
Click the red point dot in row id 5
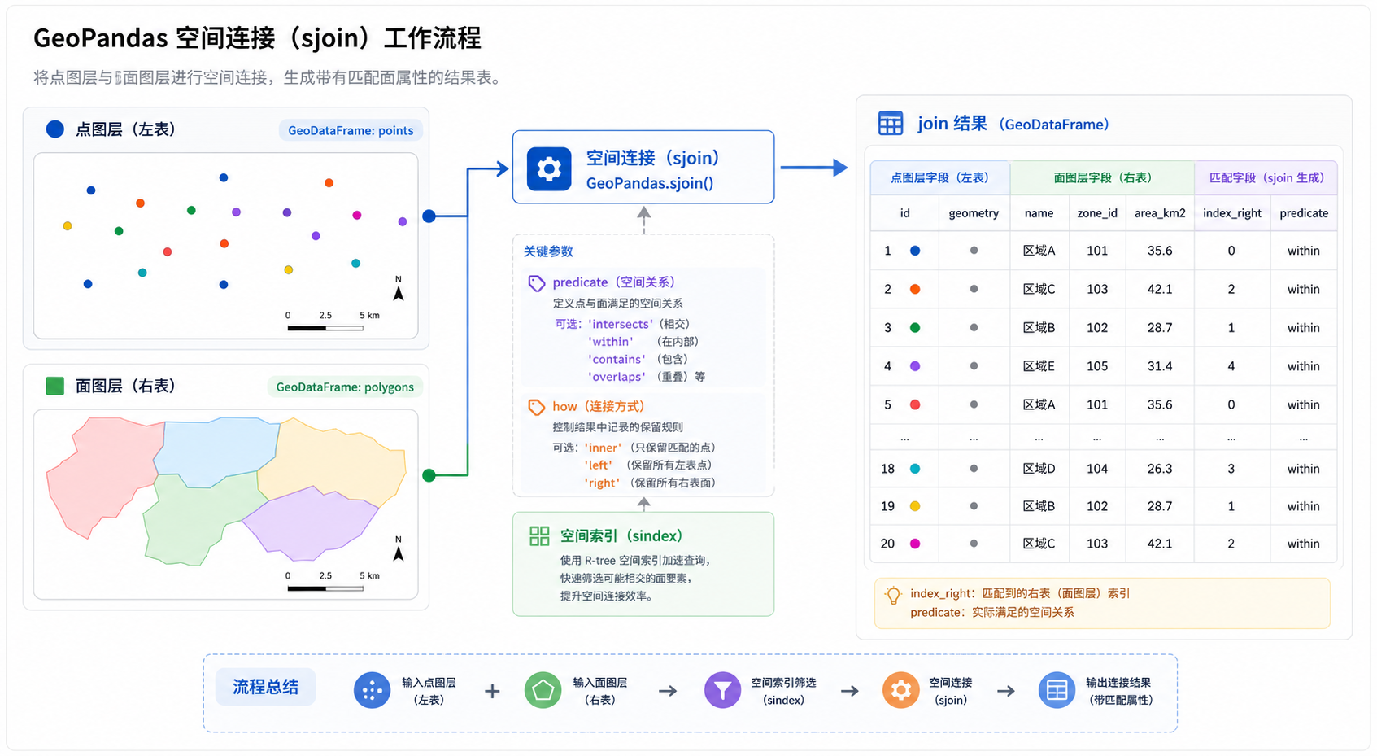(x=915, y=404)
